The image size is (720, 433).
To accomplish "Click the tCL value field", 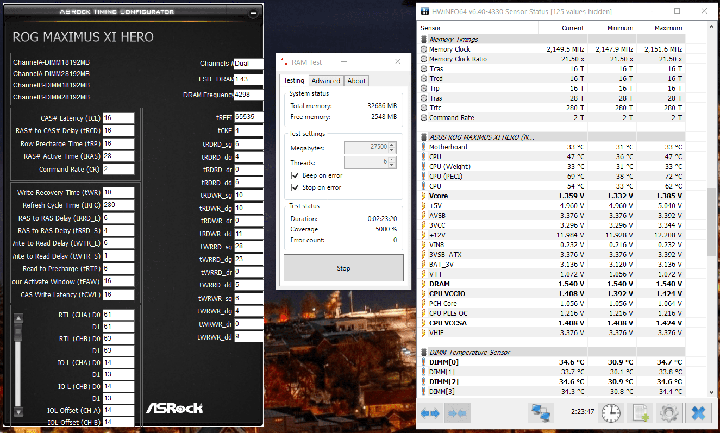I will tap(118, 118).
